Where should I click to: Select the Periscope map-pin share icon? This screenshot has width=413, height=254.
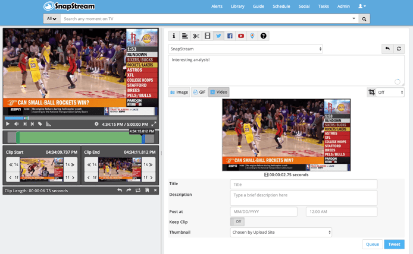tap(252, 36)
